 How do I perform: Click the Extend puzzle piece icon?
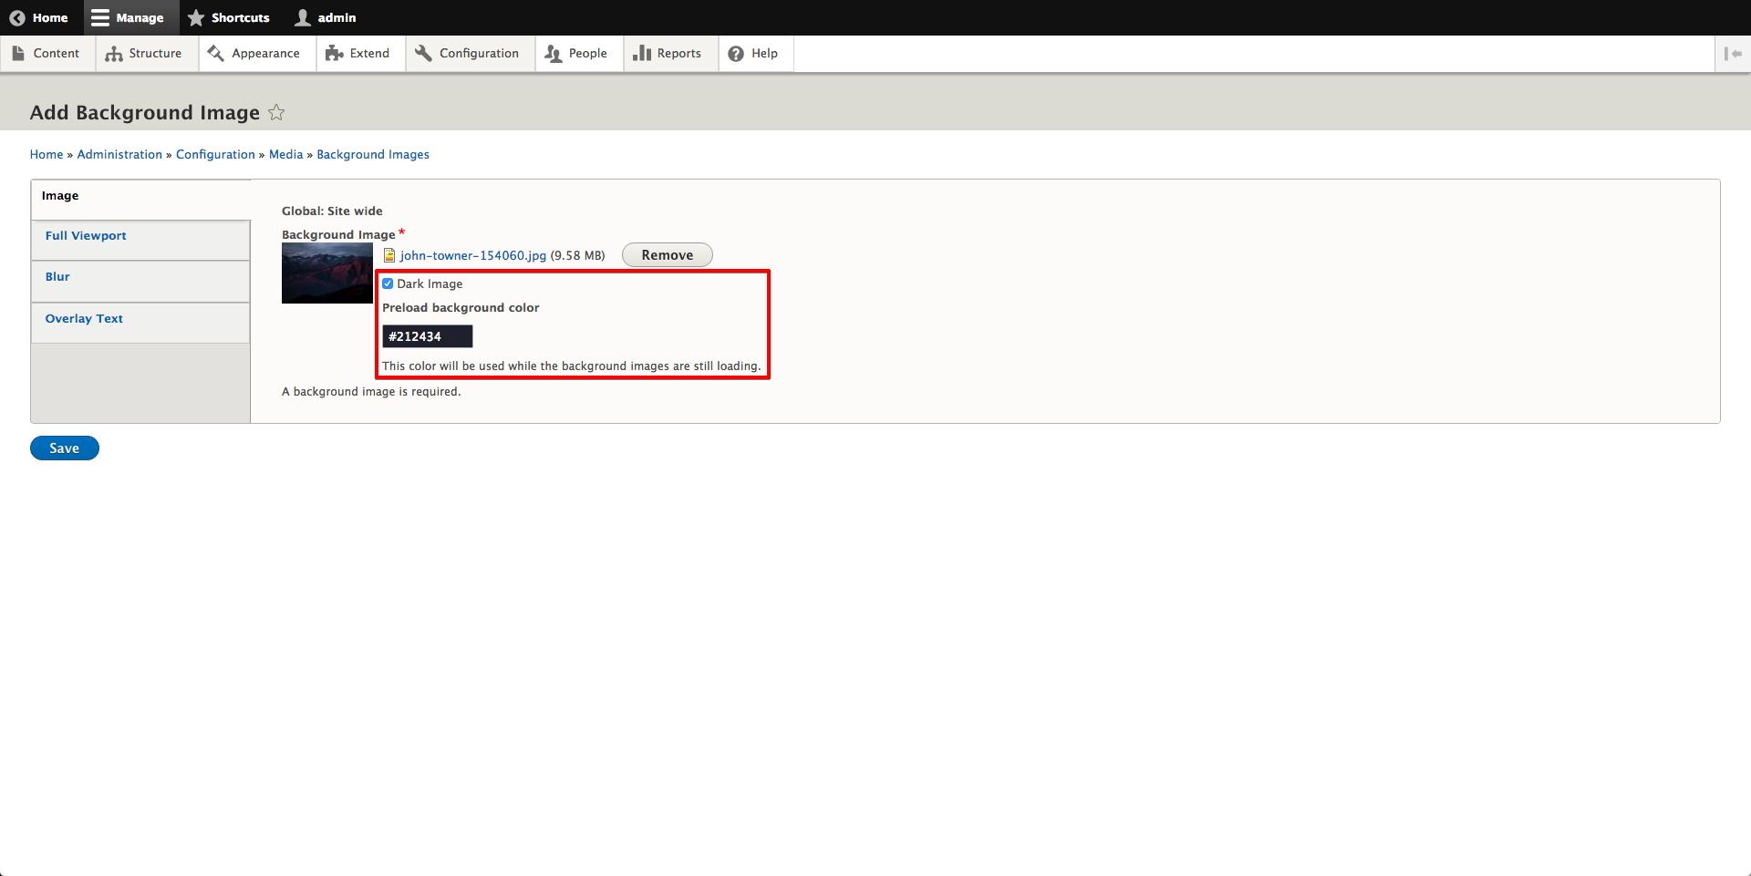tap(334, 54)
